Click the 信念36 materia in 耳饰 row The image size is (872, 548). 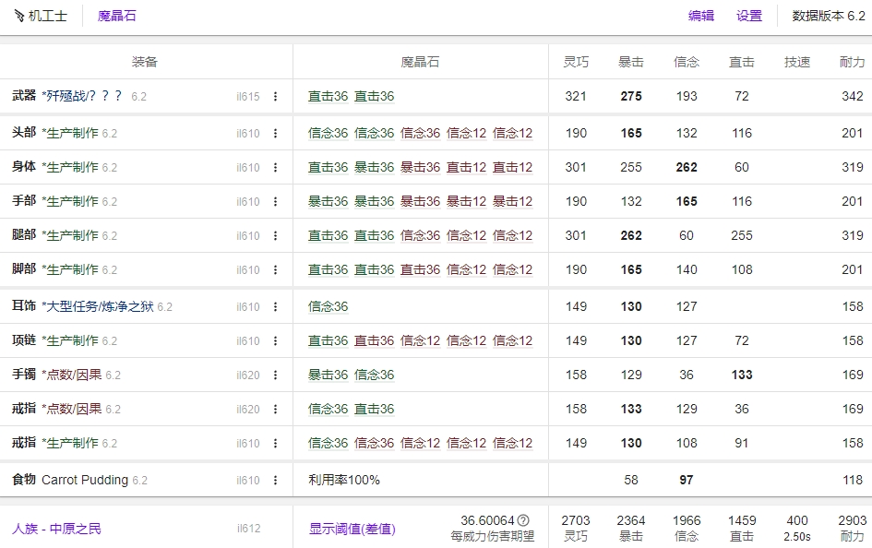tap(328, 307)
